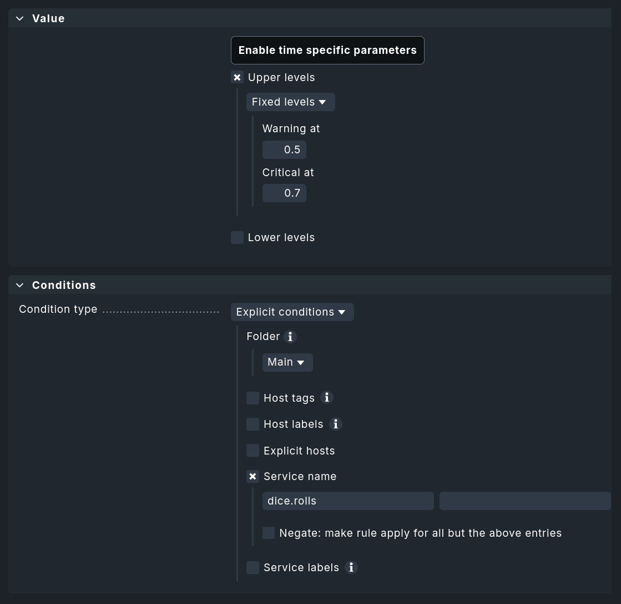Click Enable time specific parameters button
This screenshot has width=621, height=604.
pos(327,50)
